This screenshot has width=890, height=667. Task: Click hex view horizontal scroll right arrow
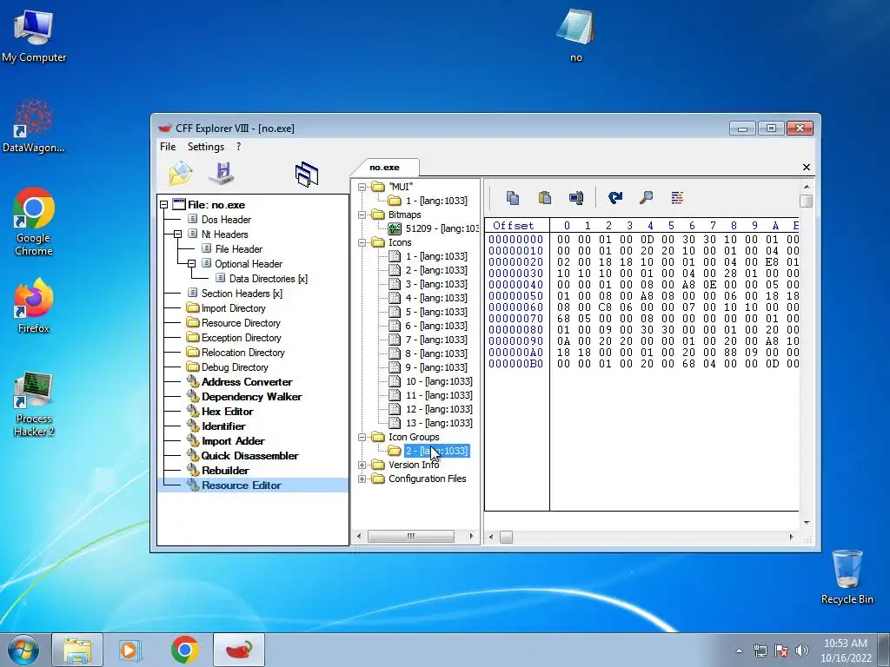pyautogui.click(x=791, y=537)
